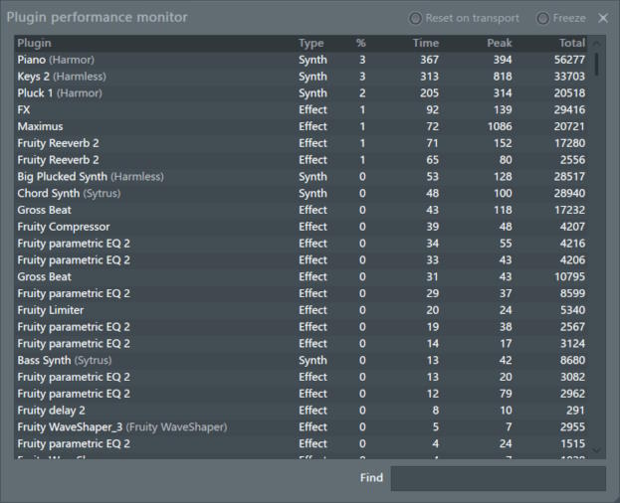Viewport: 620px width, 503px height.
Task: Close the Plugin performance monitor window
Action: pos(603,18)
